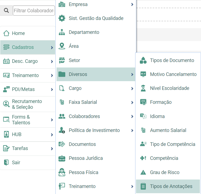The height and width of the screenshot is (194, 201).
Task: Expand the Cargo submenu arrow
Action: tap(132, 89)
